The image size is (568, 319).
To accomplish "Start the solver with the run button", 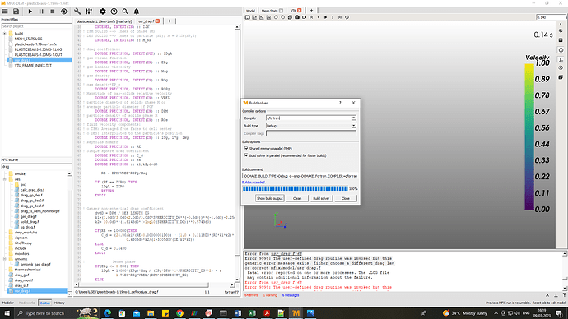I will pos(30,12).
